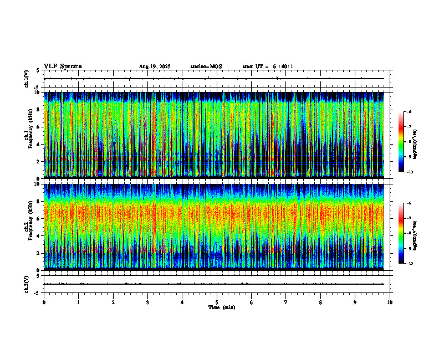Click the "8" tick on the time axis
439x339 pixels.
click(x=320, y=302)
